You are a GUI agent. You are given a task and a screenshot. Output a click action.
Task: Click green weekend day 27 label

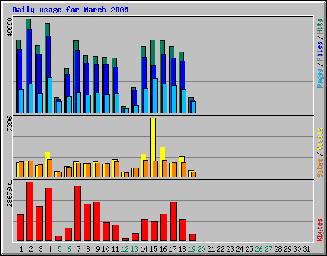click(268, 249)
